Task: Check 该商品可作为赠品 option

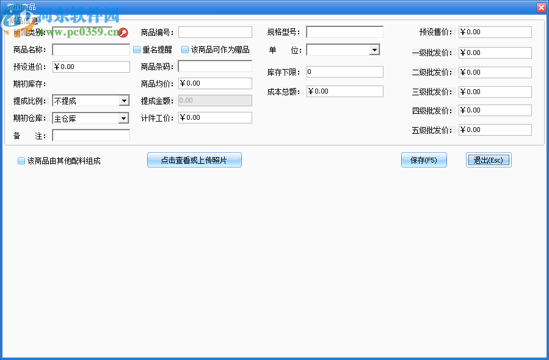Action: [x=185, y=50]
